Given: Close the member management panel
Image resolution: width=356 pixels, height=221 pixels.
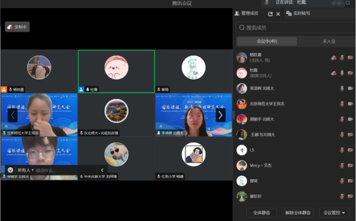Looking at the screenshot, I should [x=278, y=14].
